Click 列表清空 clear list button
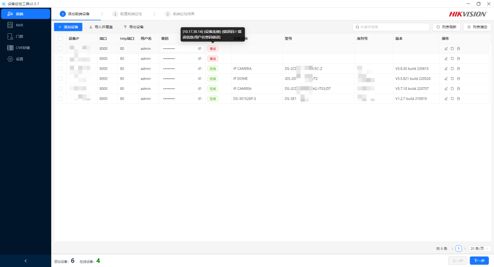The height and width of the screenshot is (267, 494). coord(477,27)
